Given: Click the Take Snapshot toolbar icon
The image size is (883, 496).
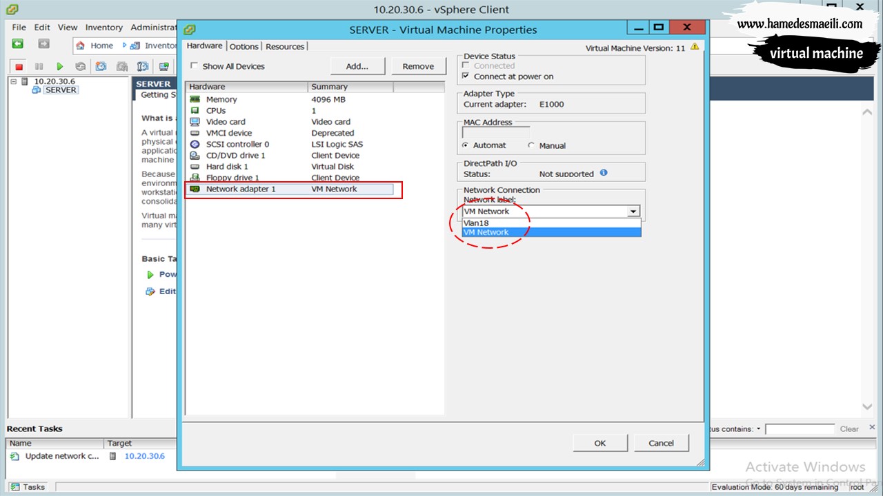Looking at the screenshot, I should (101, 67).
